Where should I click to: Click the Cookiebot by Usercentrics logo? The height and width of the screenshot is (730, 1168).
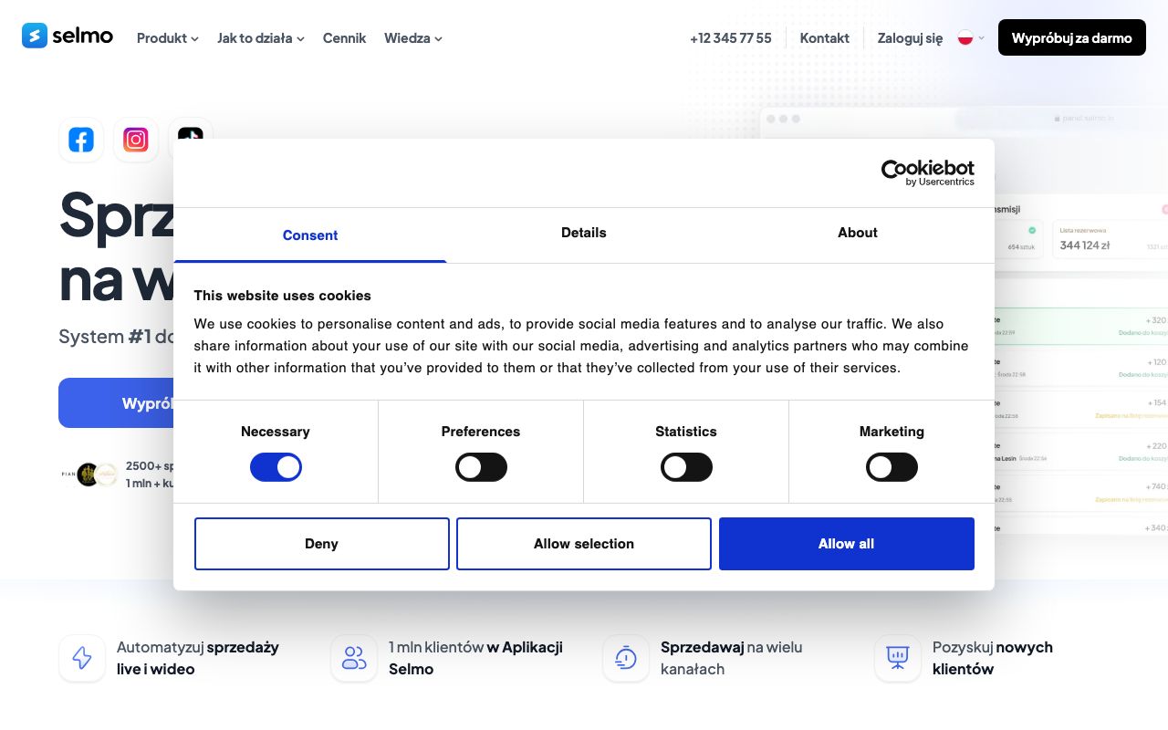927,172
